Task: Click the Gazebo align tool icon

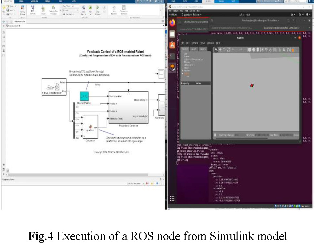Action: pyautogui.click(x=284, y=50)
